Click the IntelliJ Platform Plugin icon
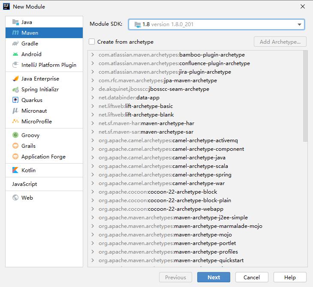The height and width of the screenshot is (287, 313). click(15, 65)
